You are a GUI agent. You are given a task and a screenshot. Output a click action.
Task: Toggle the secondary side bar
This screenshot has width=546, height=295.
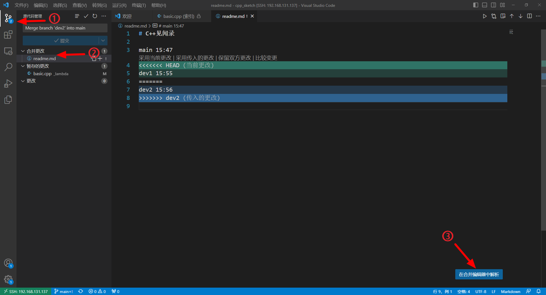coord(494,5)
